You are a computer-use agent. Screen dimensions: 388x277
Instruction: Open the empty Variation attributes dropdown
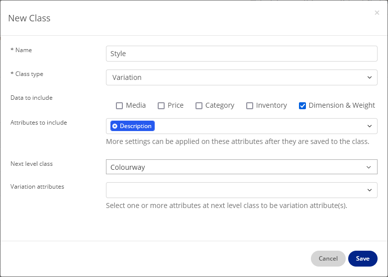point(241,190)
